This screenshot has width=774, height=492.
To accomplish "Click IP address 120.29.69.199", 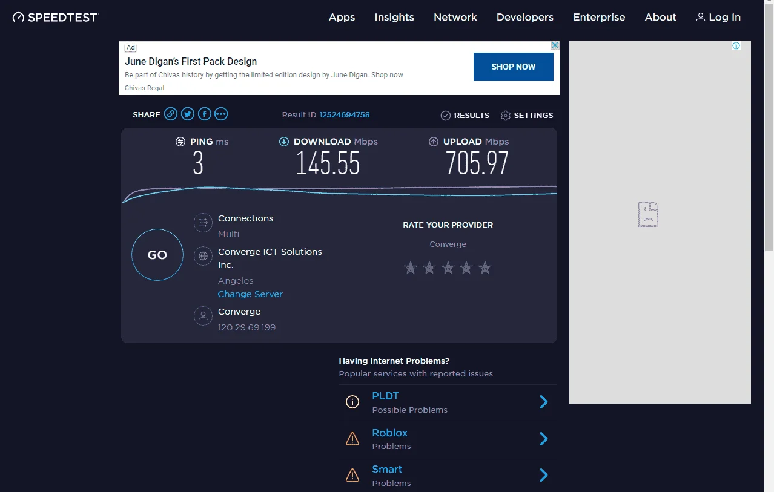I will (x=246, y=327).
